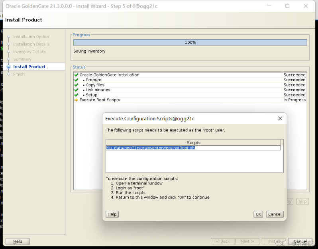Click green check beside Setup
Image resolution: width=318 pixels, height=249 pixels.
(x=76, y=95)
